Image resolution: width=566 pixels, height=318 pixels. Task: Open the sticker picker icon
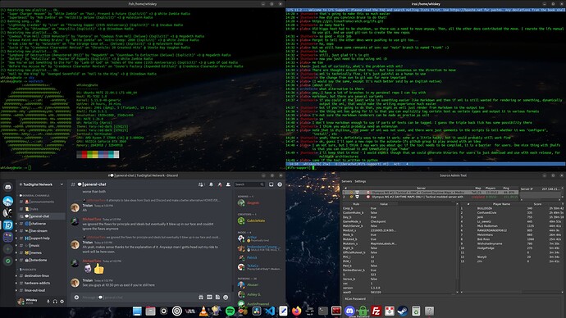click(217, 298)
